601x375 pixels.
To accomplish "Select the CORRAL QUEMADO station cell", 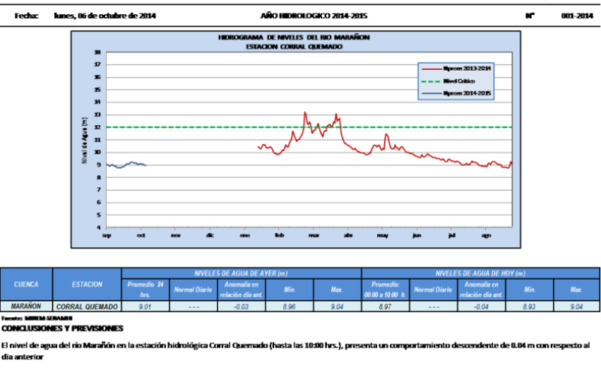I will tap(87, 306).
